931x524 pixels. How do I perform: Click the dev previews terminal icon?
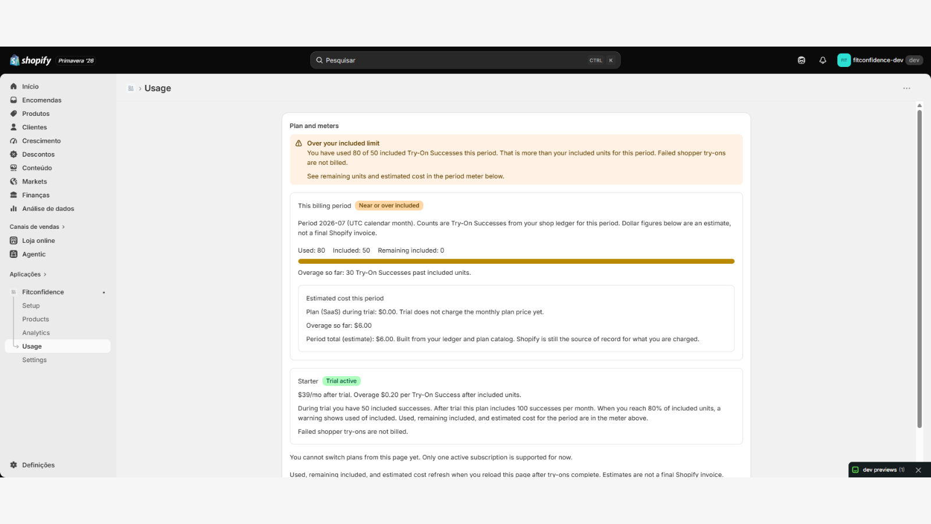tap(855, 470)
